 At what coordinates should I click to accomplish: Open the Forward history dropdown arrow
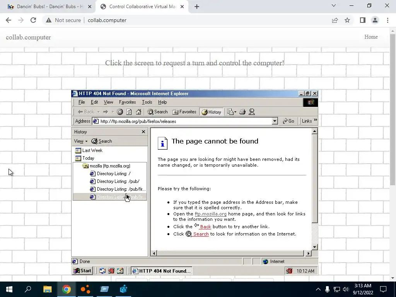click(x=113, y=112)
